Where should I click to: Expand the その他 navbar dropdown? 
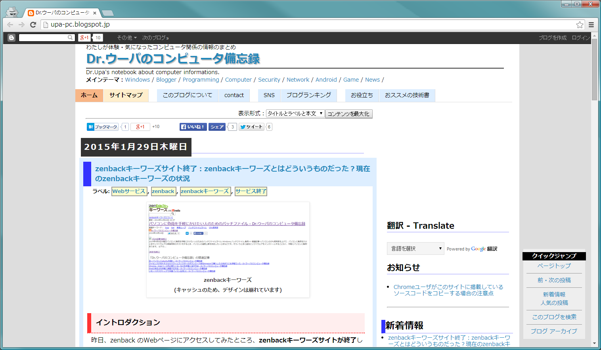127,38
